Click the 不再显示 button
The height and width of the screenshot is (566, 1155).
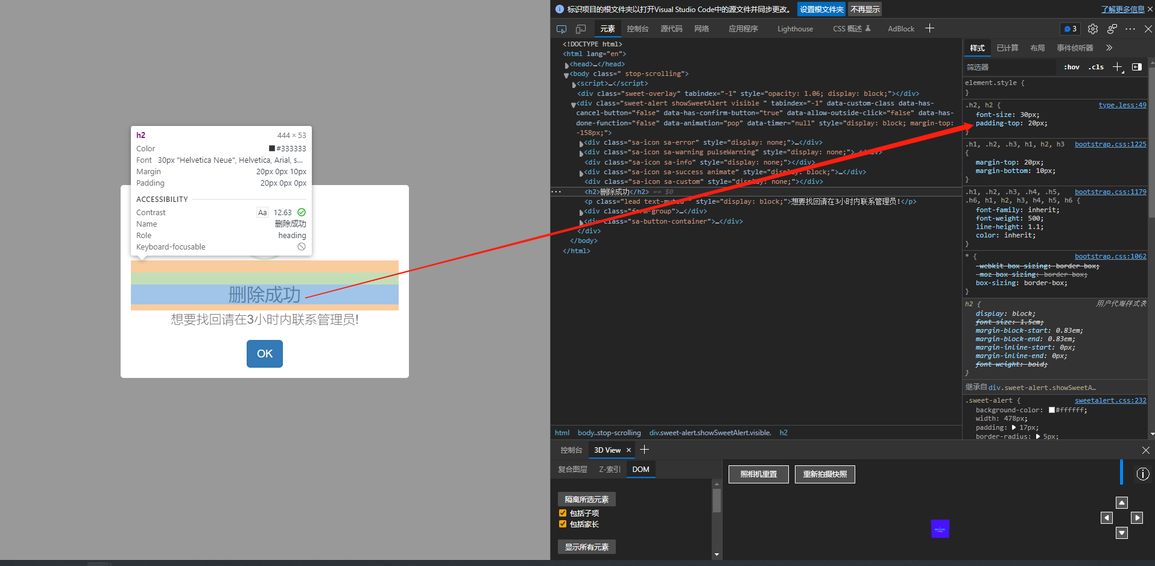865,9
